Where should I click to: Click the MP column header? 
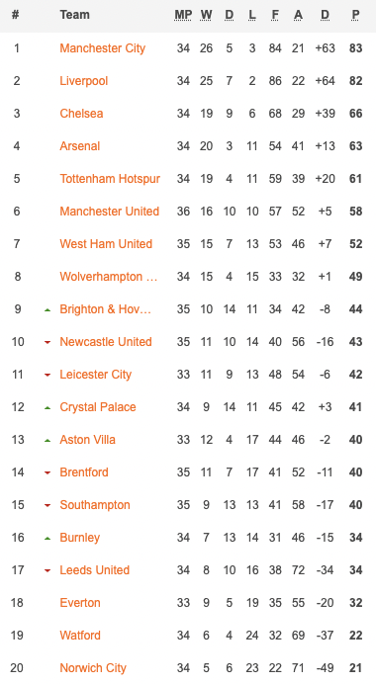point(183,15)
